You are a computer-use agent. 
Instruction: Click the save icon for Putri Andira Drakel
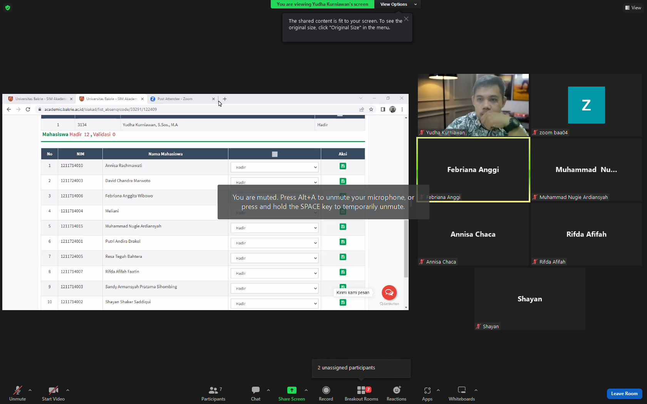[343, 242]
